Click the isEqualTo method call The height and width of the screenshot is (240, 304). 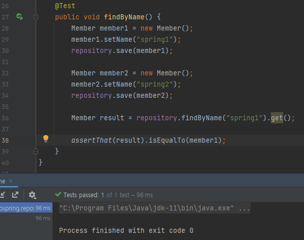coord(167,140)
